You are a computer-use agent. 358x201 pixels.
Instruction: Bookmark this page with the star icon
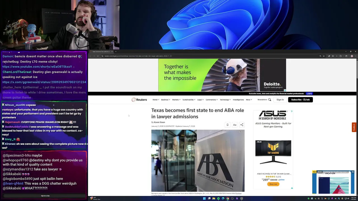point(324,56)
